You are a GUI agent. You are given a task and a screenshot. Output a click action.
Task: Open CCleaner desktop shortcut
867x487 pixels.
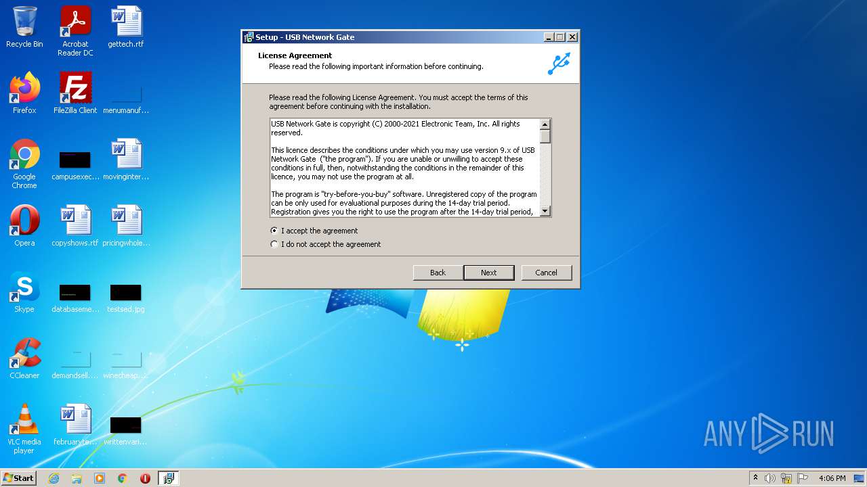click(24, 358)
